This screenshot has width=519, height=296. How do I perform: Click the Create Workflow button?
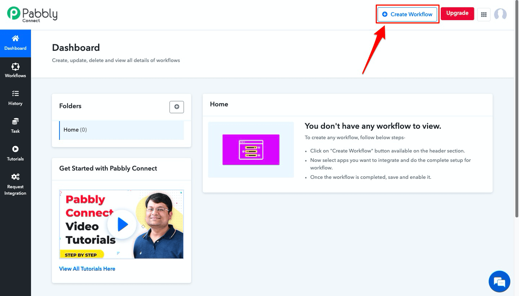408,14
